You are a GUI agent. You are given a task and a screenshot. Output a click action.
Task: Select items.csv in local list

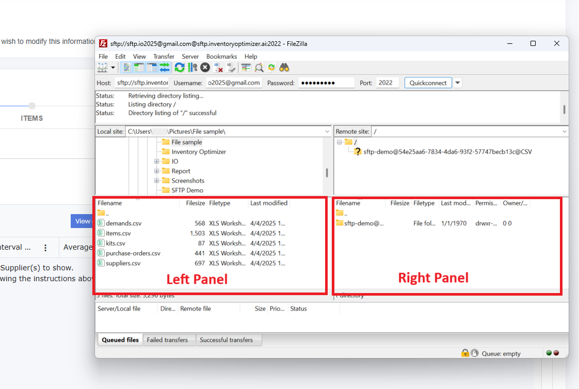point(118,233)
